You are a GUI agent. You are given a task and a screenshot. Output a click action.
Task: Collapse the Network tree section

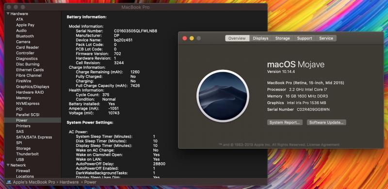(8, 165)
